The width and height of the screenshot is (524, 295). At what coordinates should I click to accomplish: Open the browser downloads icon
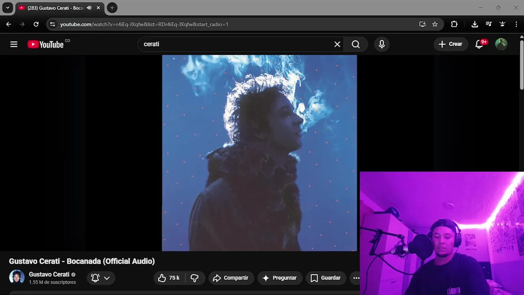tap(475, 24)
